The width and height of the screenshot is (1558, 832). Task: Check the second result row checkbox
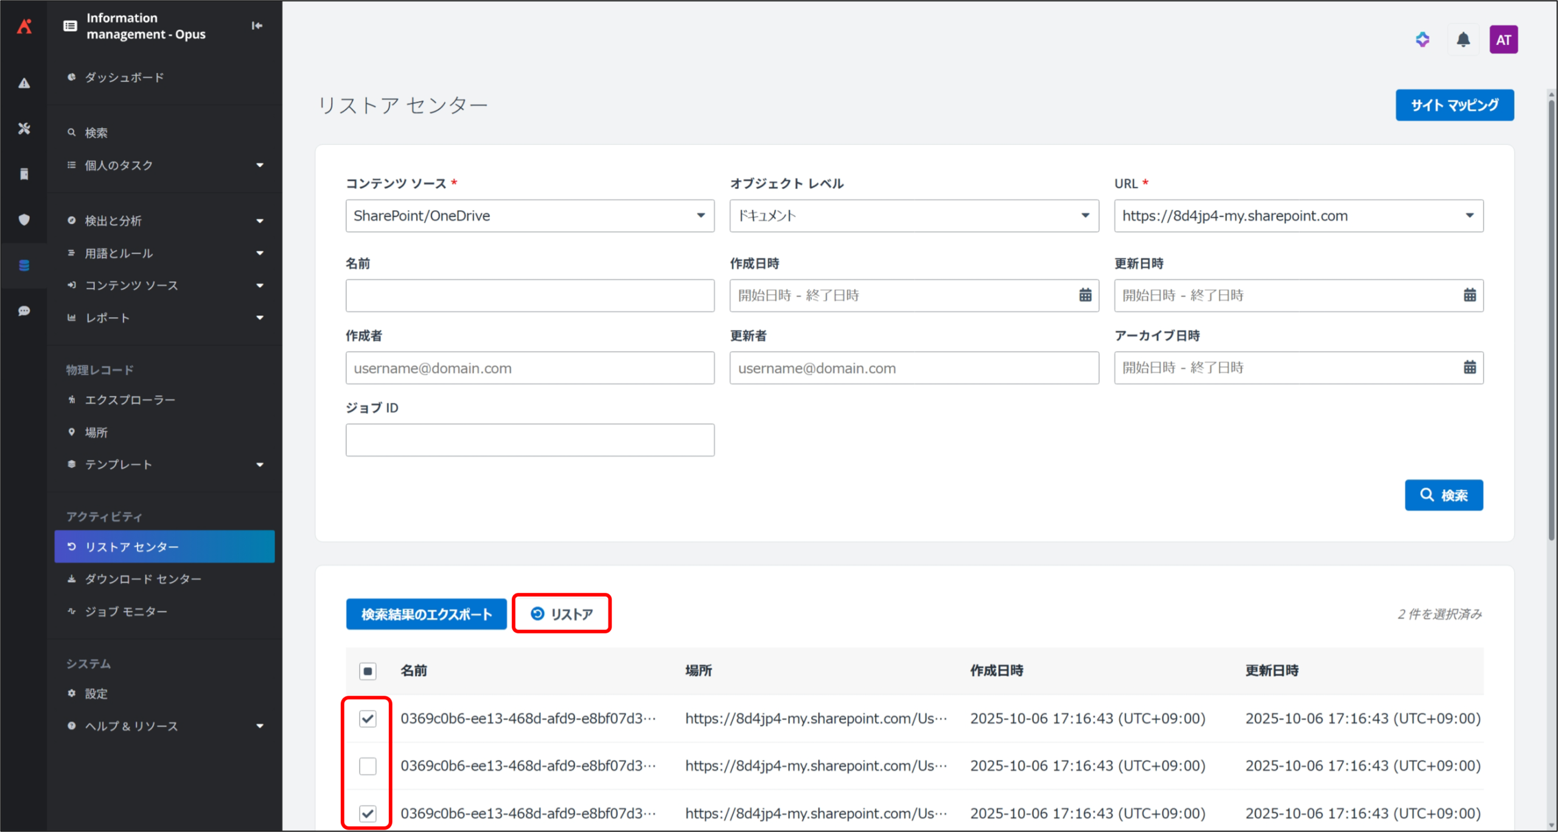coord(368,766)
